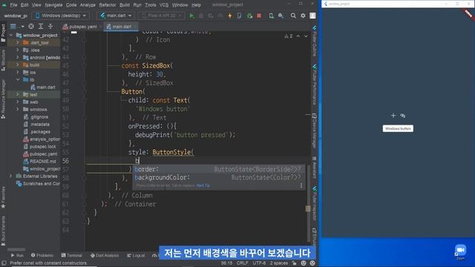The width and height of the screenshot is (475, 267).
Task: Open Flutter Outline side panel
Action: [315, 42]
